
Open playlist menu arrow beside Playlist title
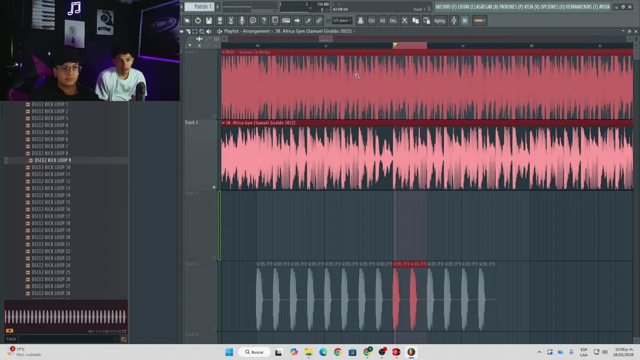tap(219, 31)
